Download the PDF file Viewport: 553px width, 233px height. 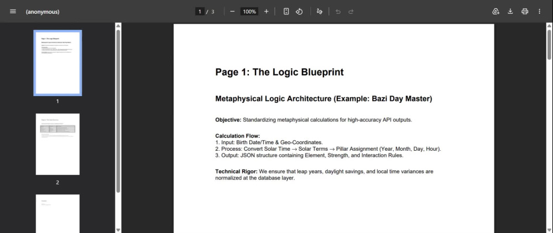pos(510,11)
